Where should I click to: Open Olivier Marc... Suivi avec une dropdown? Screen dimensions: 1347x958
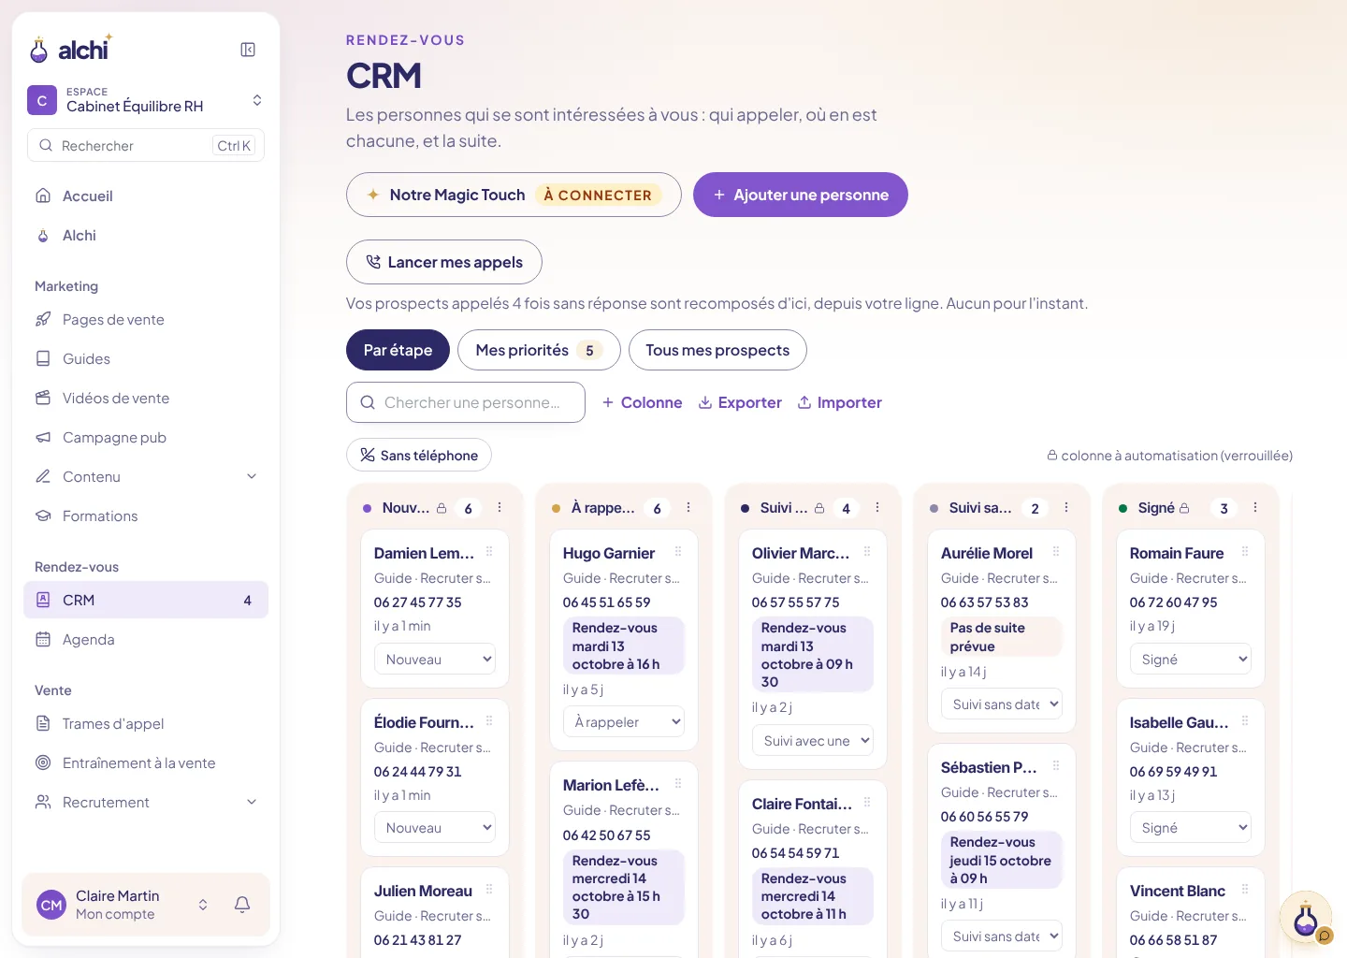(x=813, y=741)
